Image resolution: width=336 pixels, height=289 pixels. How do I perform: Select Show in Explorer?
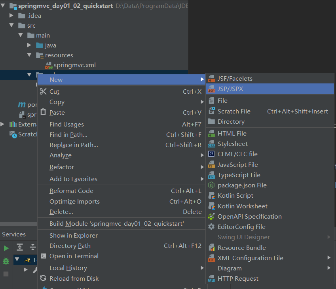pos(121,236)
